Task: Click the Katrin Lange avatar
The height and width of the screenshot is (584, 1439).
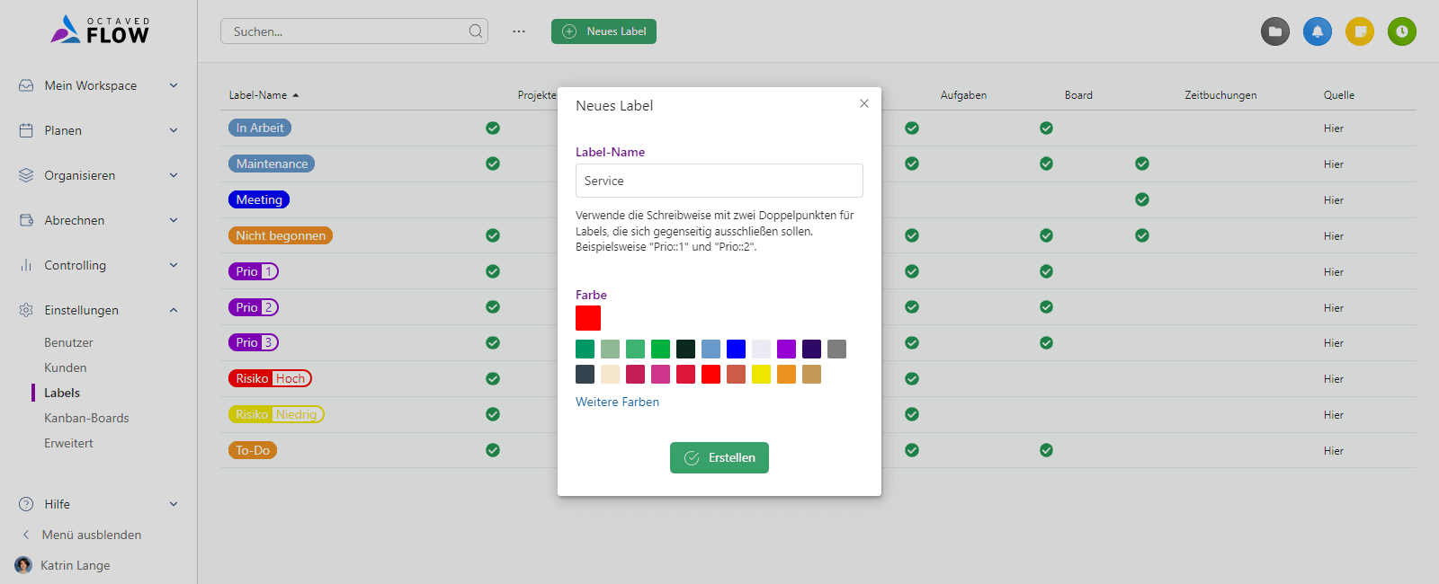Action: tap(23, 565)
